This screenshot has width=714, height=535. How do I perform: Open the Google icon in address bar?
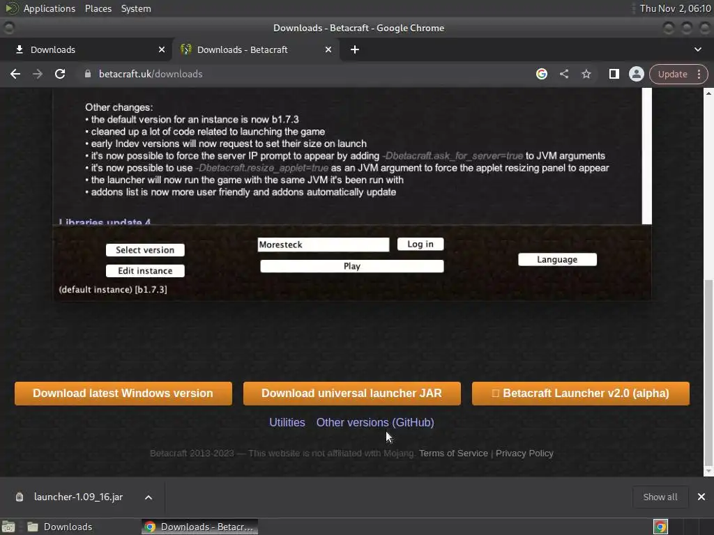click(541, 74)
